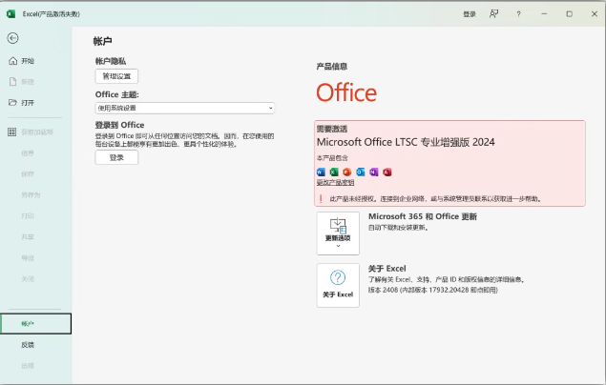Click the 更改产品密钥 link
Image resolution: width=606 pixels, height=385 pixels.
335,182
